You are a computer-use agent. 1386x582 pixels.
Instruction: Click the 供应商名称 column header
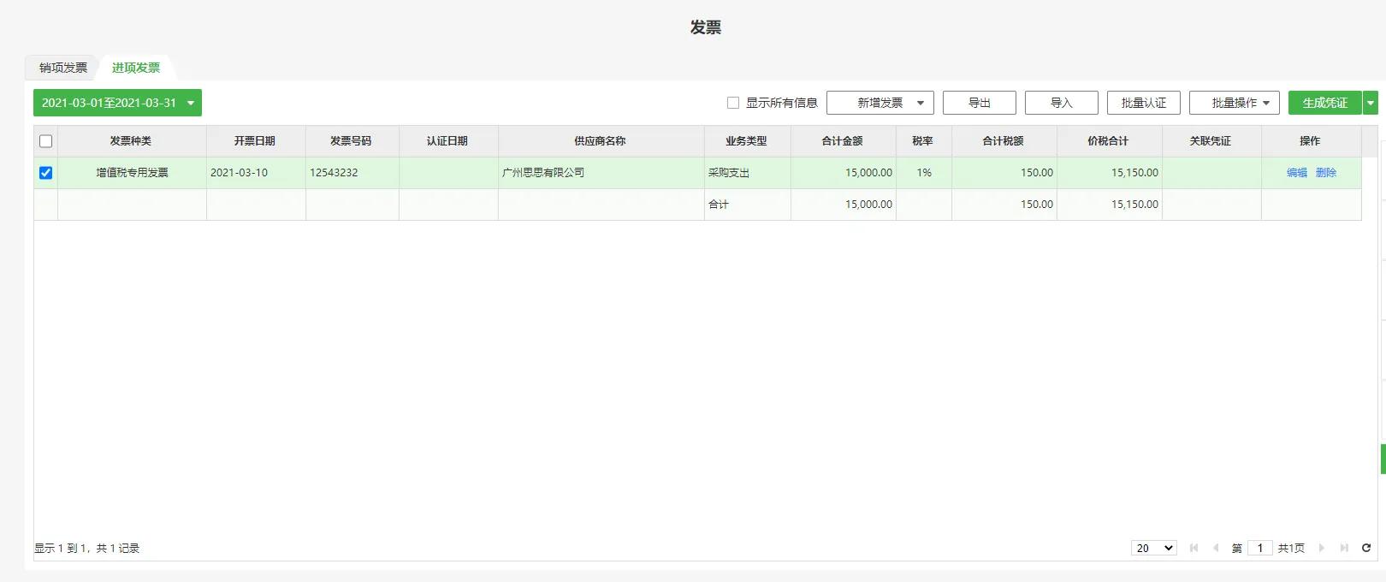(601, 141)
